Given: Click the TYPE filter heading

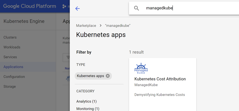Looking at the screenshot, I should pyautogui.click(x=81, y=65).
